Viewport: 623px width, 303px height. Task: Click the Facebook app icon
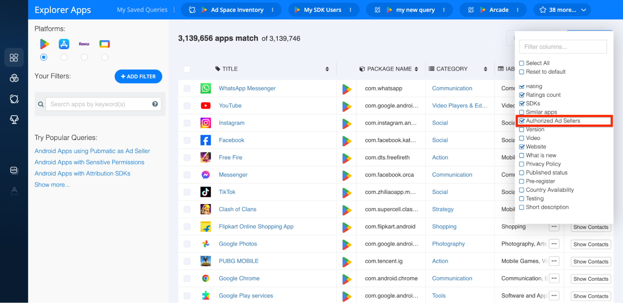click(x=206, y=140)
